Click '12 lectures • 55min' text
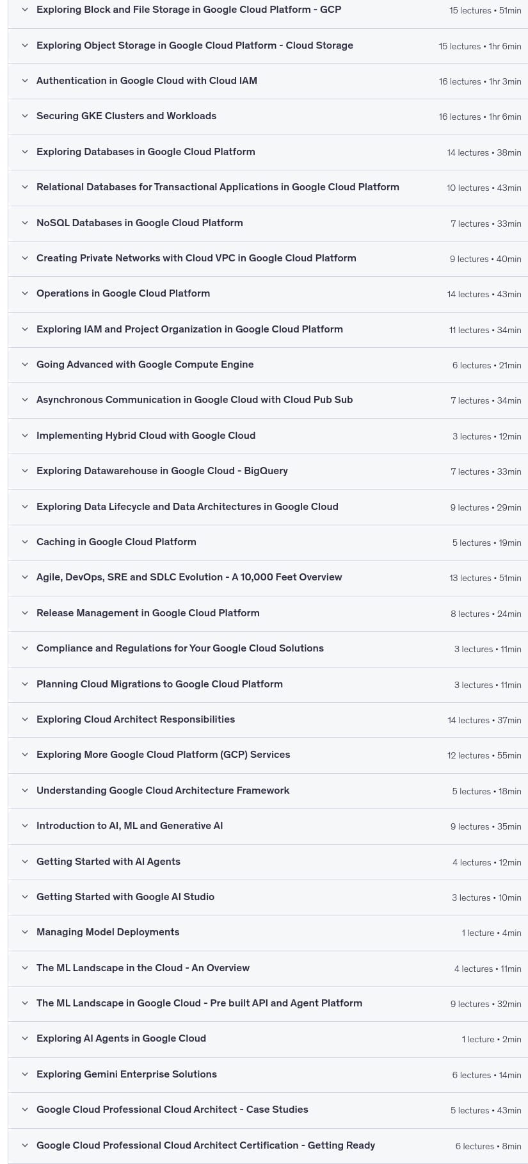 coord(484,755)
